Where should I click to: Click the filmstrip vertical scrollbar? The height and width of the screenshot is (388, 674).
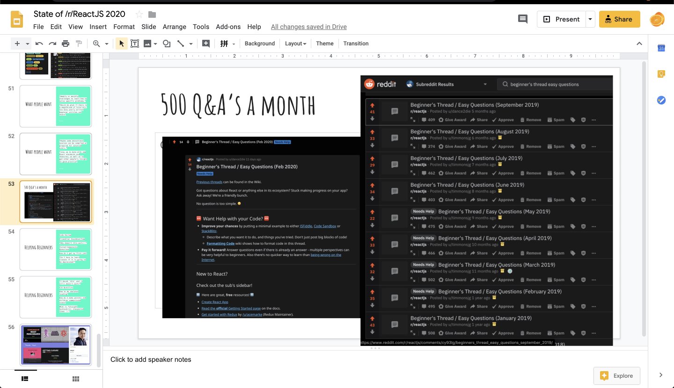pos(99,350)
